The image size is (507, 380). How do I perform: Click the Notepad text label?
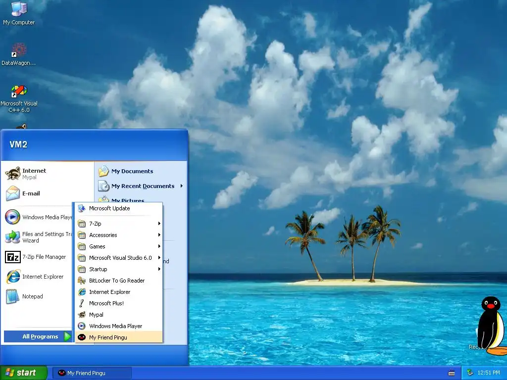tap(32, 296)
